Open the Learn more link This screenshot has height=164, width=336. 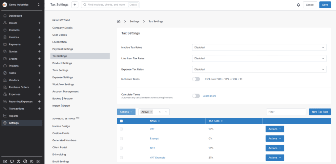[x=209, y=96]
